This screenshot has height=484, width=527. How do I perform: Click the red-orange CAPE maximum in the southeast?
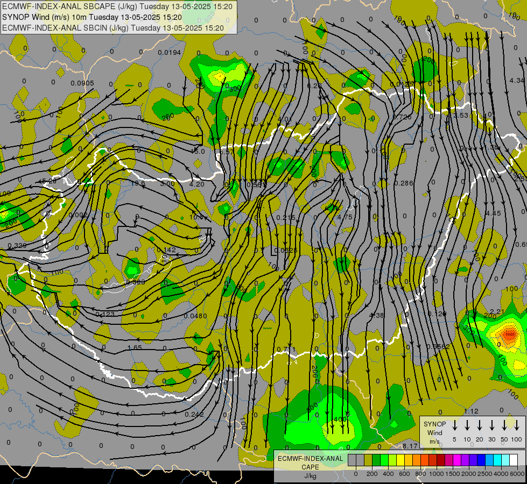pos(510,334)
